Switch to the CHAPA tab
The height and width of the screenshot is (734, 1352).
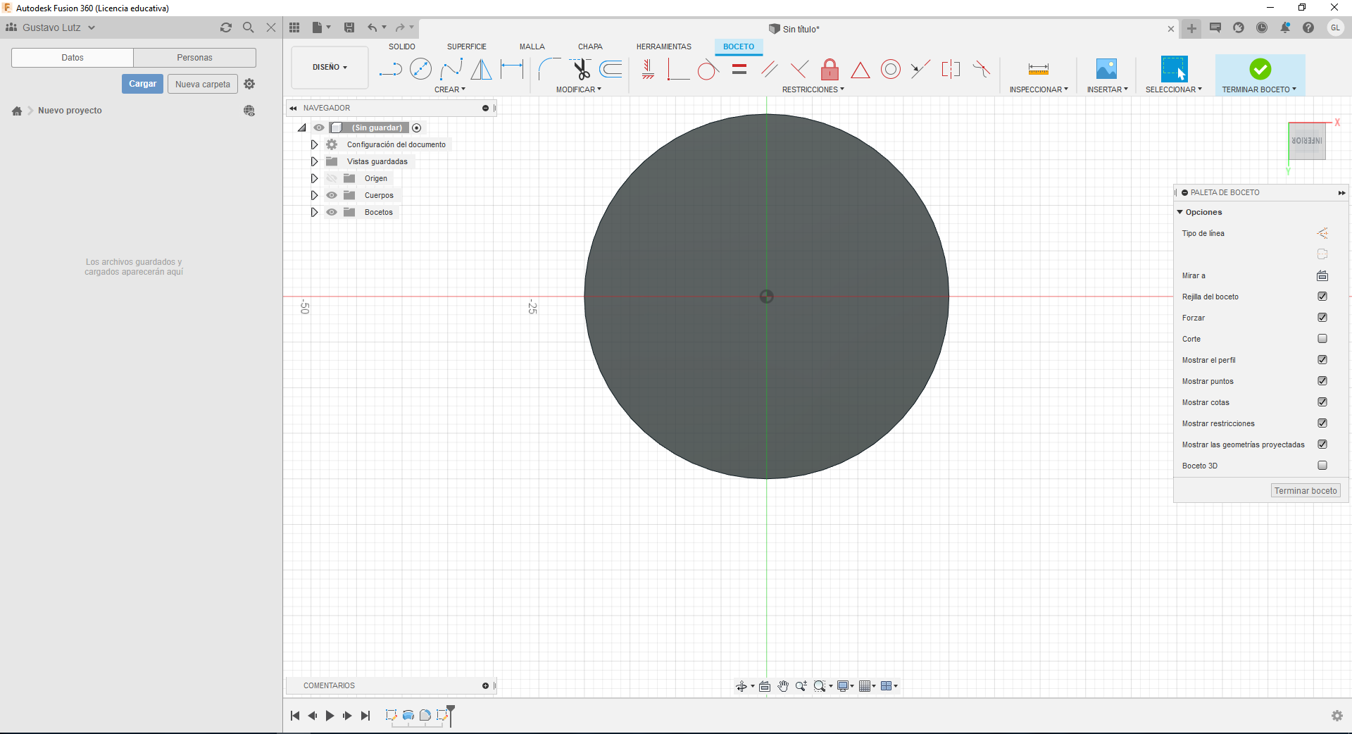click(590, 46)
